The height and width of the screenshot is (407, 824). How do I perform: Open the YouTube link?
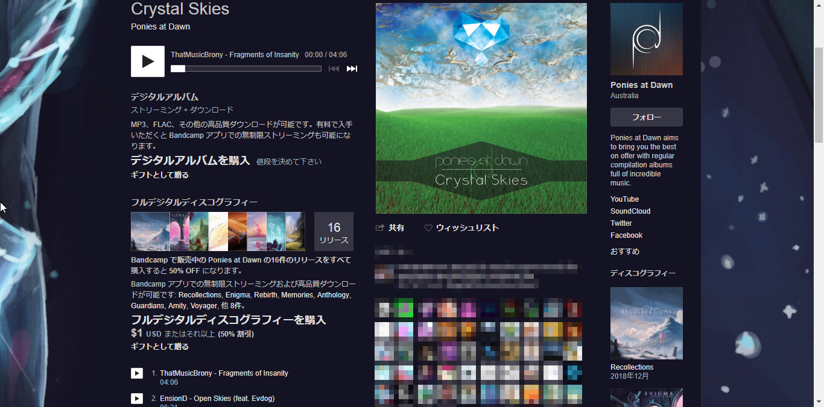624,199
